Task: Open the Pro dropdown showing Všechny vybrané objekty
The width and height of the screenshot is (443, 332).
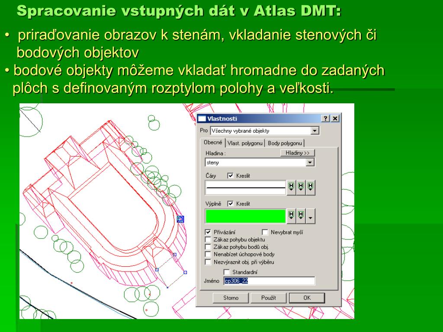Action: coord(315,131)
